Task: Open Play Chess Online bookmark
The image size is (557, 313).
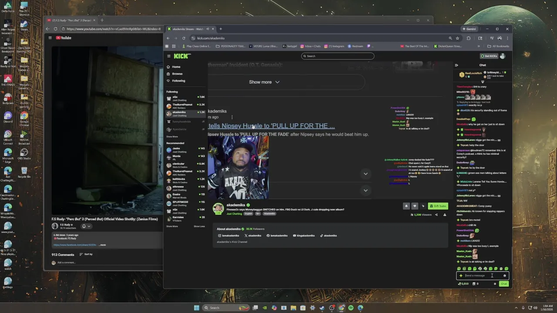Action: pyautogui.click(x=197, y=46)
